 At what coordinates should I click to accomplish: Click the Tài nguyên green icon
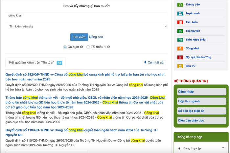coord(180,31)
